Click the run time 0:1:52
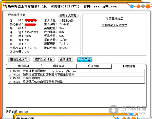Image resolution: width=152 pixels, height=119 pixels. (x=24, y=112)
